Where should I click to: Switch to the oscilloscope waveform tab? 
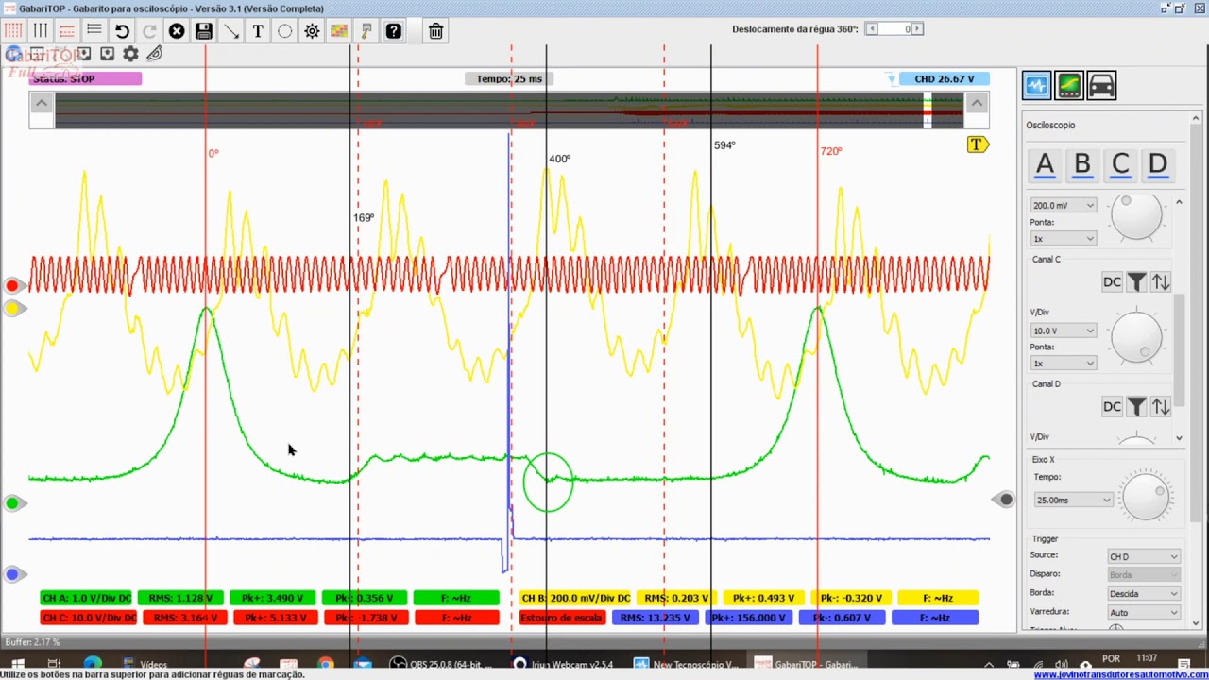[x=1037, y=86]
